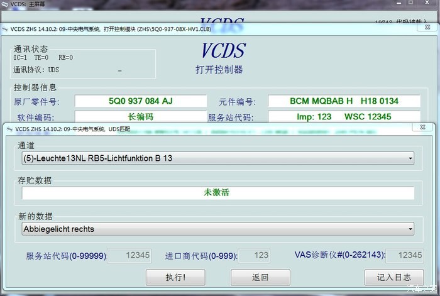The width and height of the screenshot is (440, 296).
Task: Click the VCDS icon in 打开控制模块 title bar
Action: click(5, 29)
